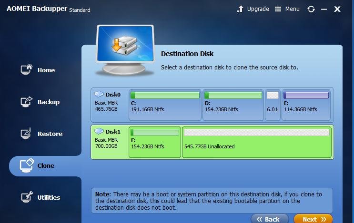Click the refresh icon

pyautogui.click(x=311, y=9)
